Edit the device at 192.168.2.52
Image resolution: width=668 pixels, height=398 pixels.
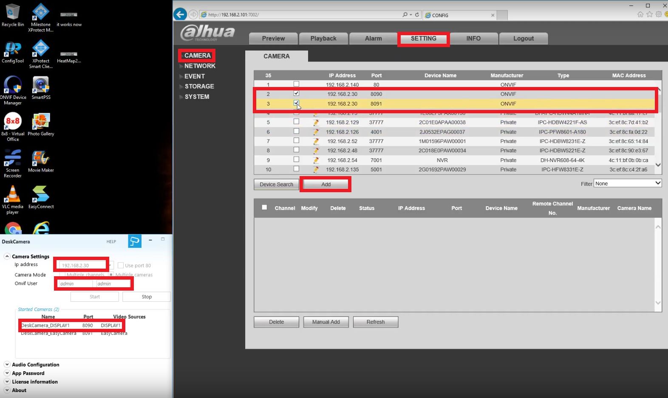(316, 141)
